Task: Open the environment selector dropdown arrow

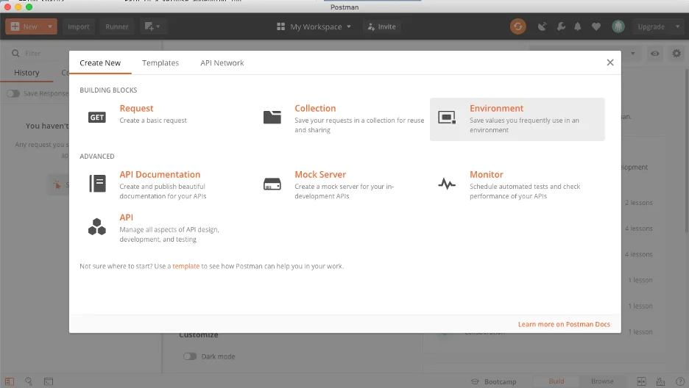Action: 633,54
